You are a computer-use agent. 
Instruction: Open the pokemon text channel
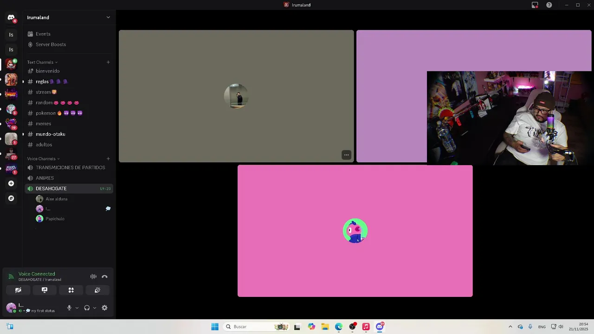[x=69, y=113]
